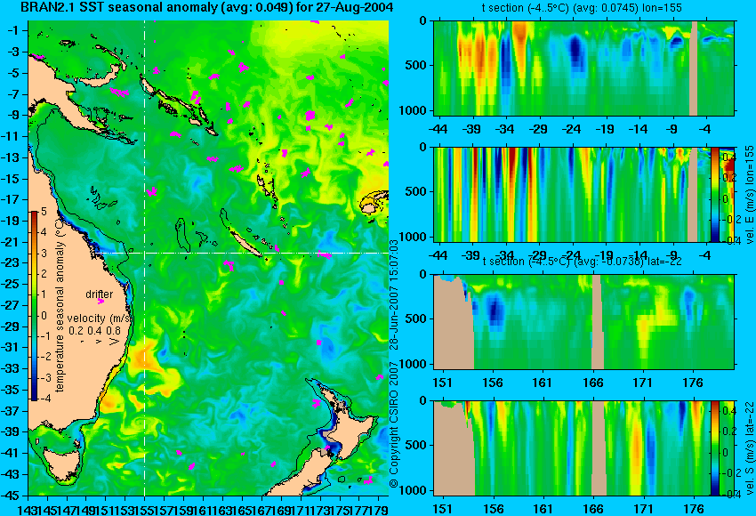This screenshot has height=516, width=756.
Task: Click the vel. S velocity color bar
Action: [715, 448]
